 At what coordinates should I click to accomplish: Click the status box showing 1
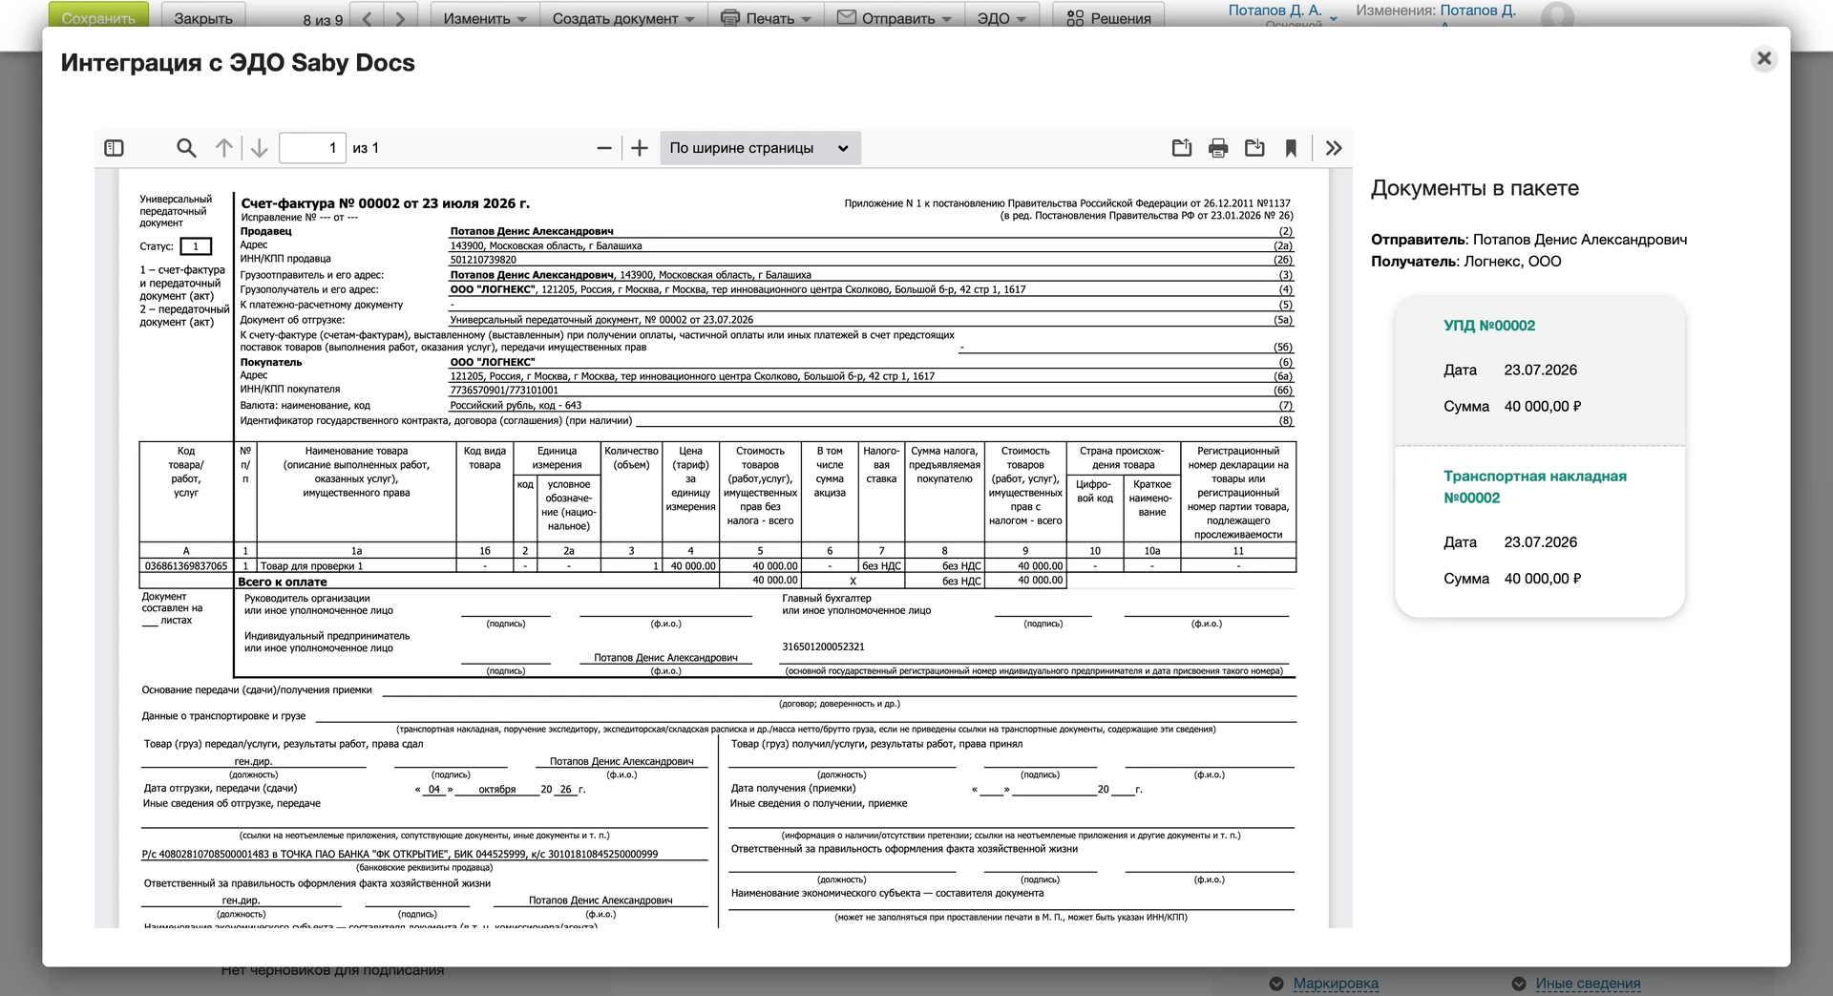[x=196, y=246]
